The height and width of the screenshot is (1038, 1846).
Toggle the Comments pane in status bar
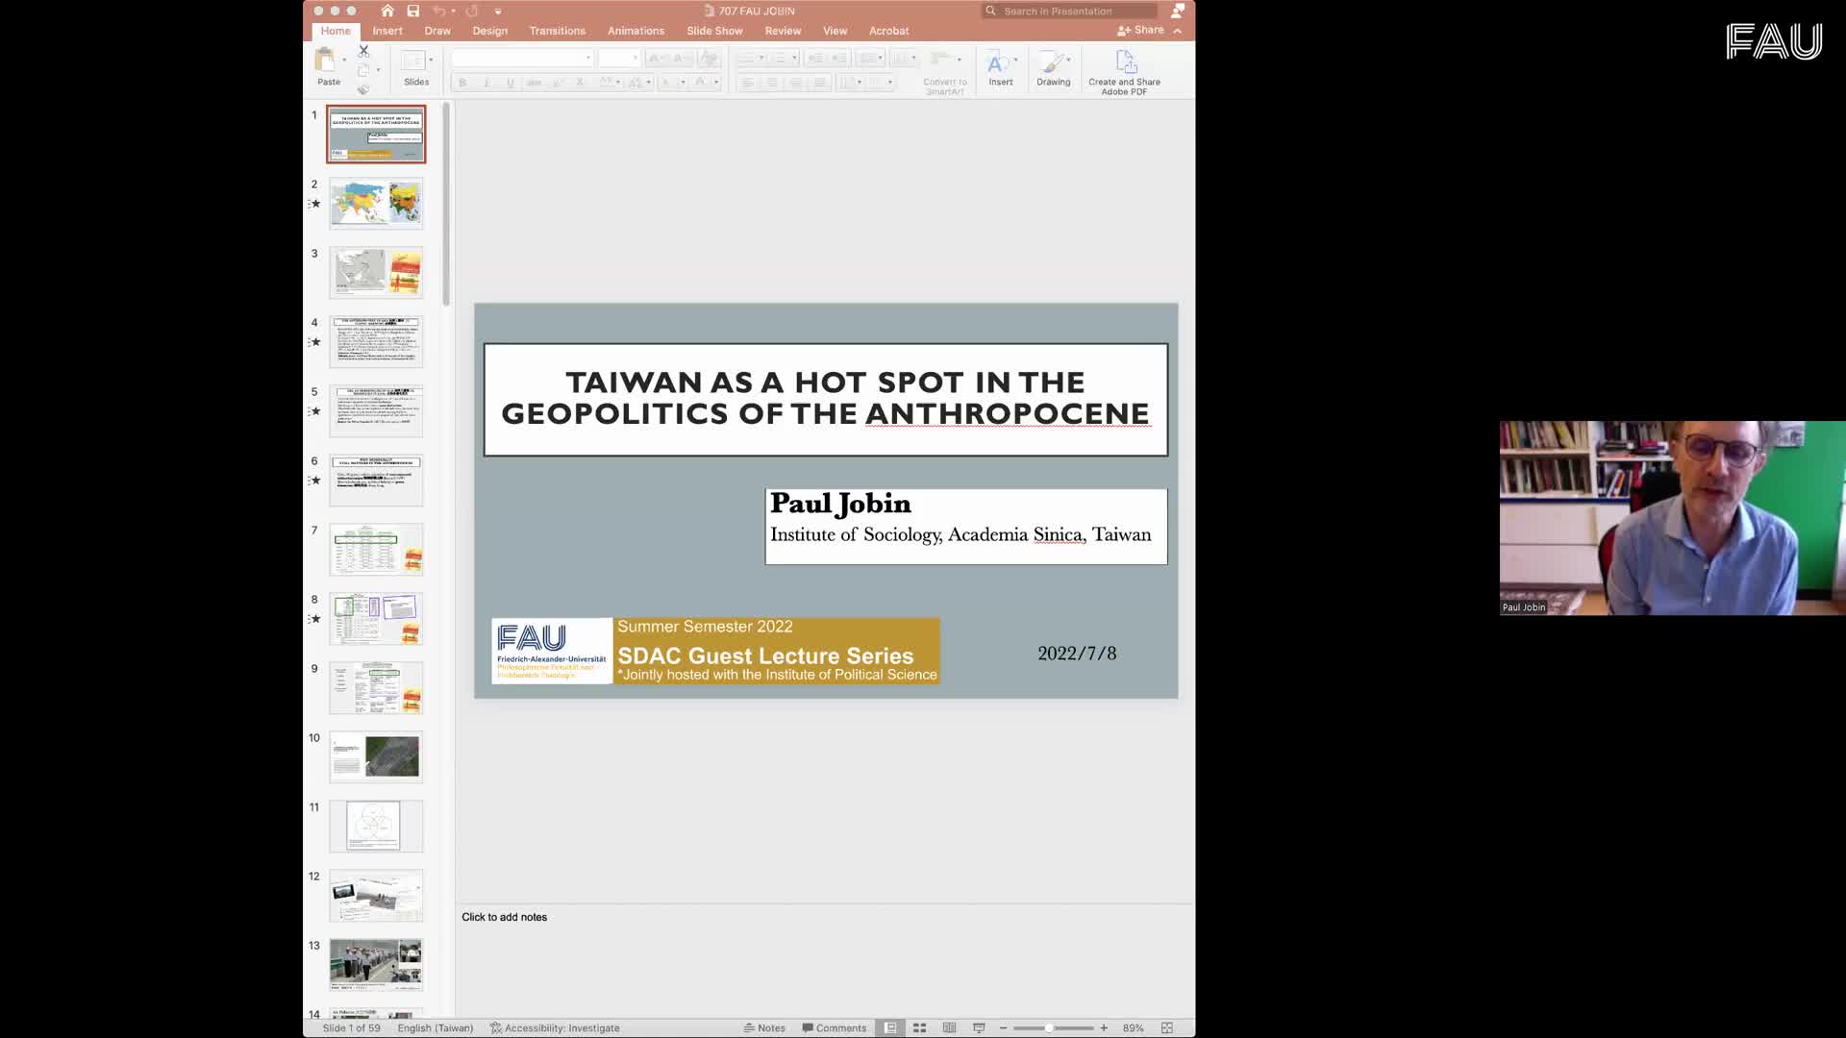click(x=834, y=1027)
